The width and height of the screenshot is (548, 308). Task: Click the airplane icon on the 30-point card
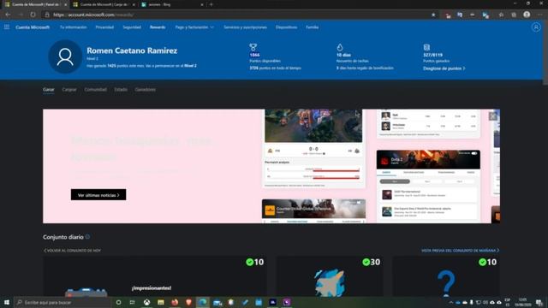click(x=330, y=282)
